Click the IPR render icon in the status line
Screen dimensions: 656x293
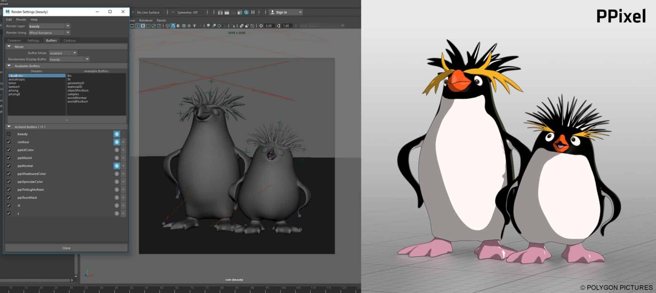click(246, 12)
